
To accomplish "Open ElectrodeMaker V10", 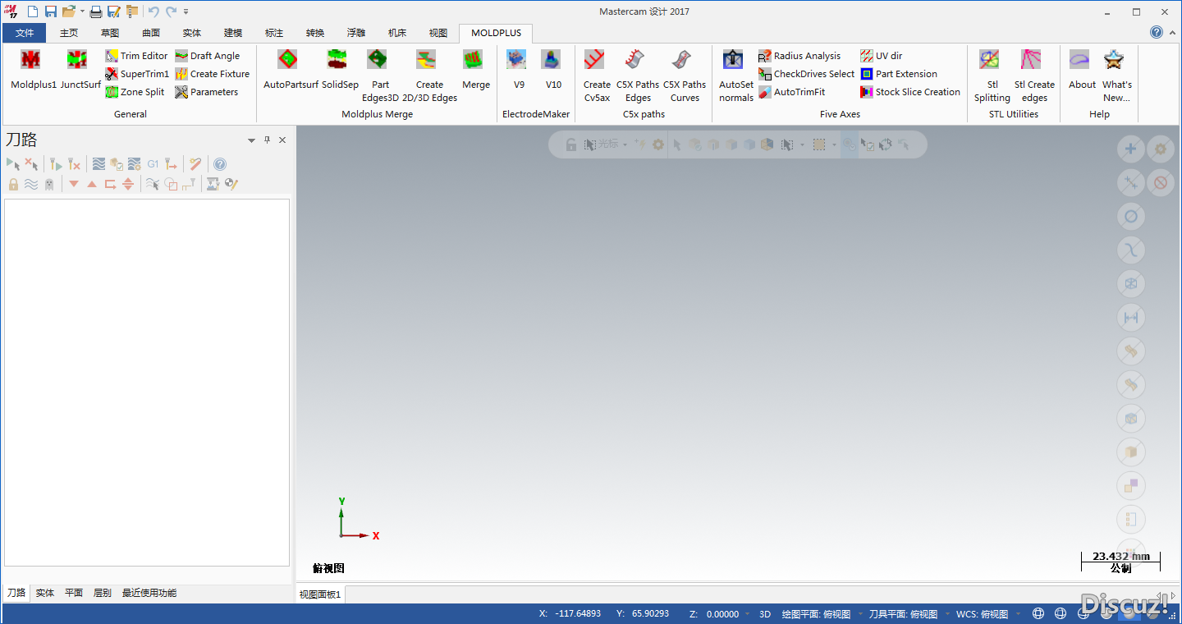I will [553, 70].
